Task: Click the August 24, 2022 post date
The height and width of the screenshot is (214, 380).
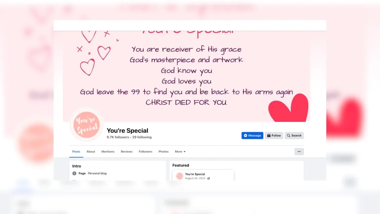Action: pyautogui.click(x=195, y=178)
